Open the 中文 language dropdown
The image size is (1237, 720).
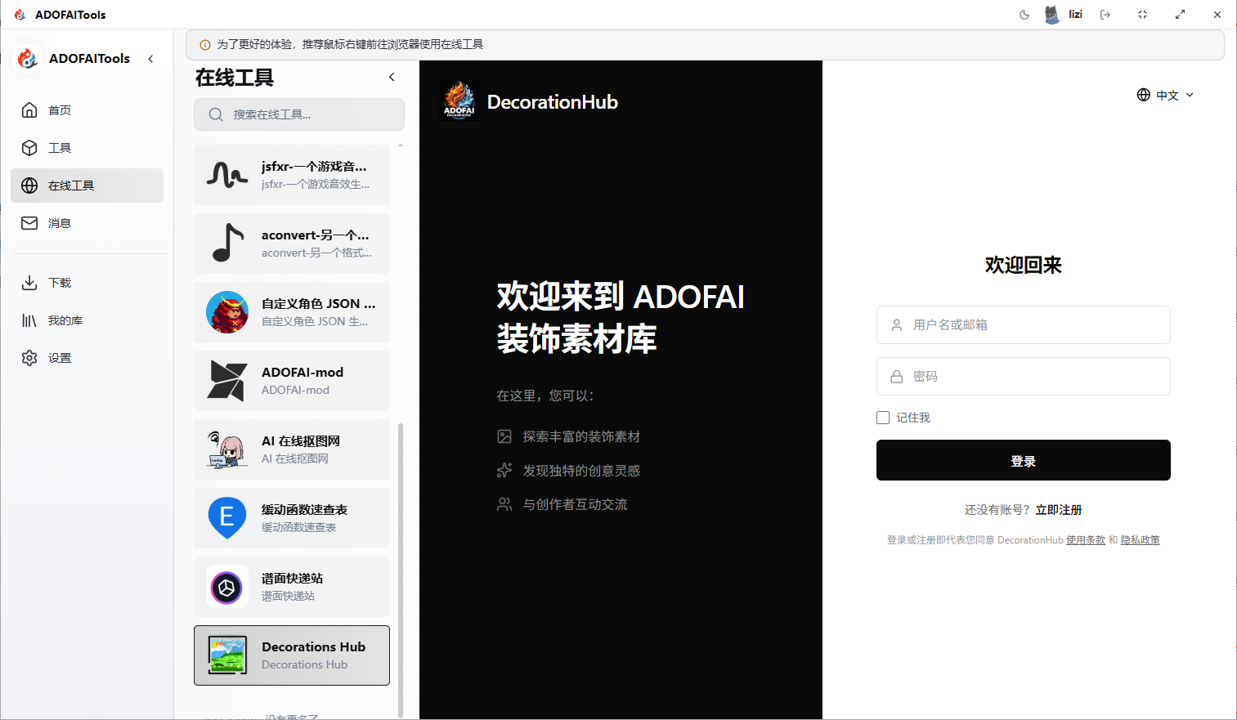pos(1165,95)
